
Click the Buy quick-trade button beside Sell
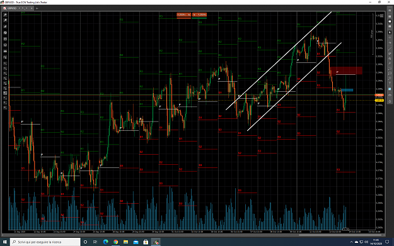click(x=199, y=15)
